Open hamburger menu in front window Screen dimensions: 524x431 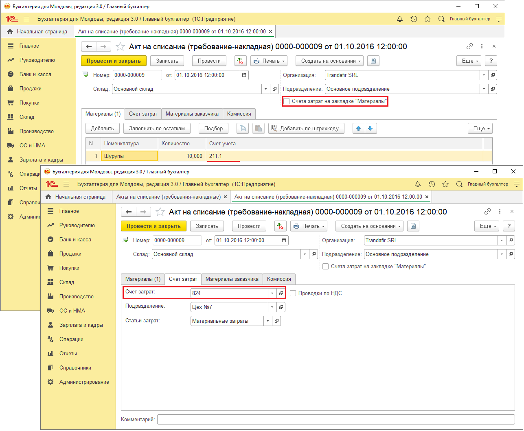[66, 184]
